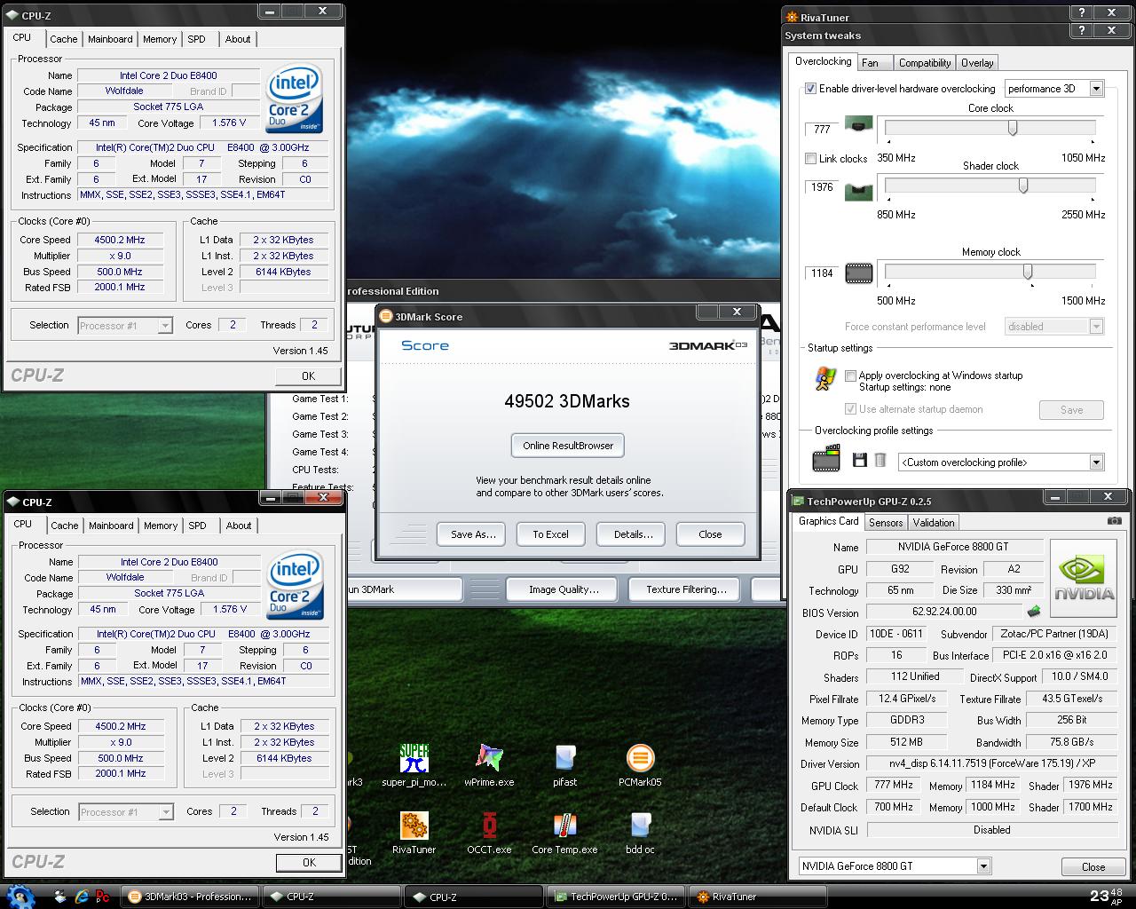This screenshot has height=909, width=1136.
Task: Open Mainboard tab in top CPU-Z
Action: [x=110, y=39]
